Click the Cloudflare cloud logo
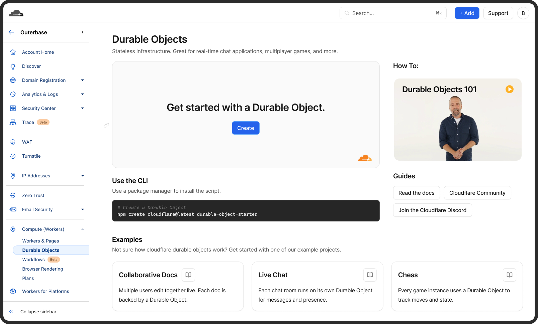 (x=16, y=13)
